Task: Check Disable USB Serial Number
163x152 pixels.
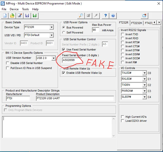Action: point(7,63)
